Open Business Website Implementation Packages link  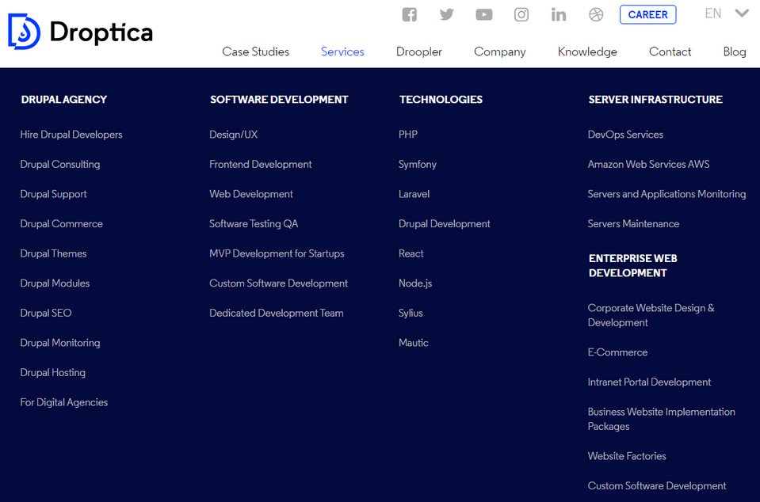tap(661, 419)
